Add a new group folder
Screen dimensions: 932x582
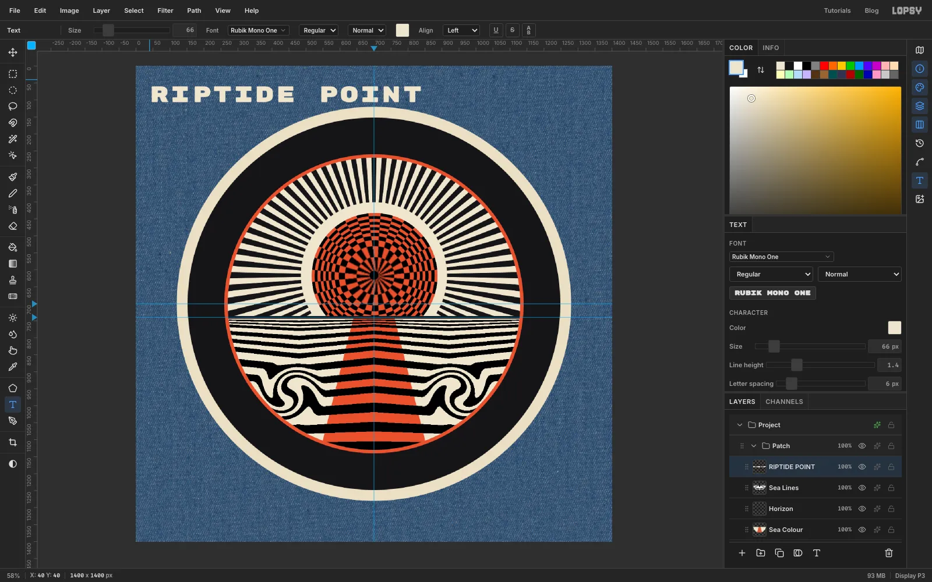761,553
